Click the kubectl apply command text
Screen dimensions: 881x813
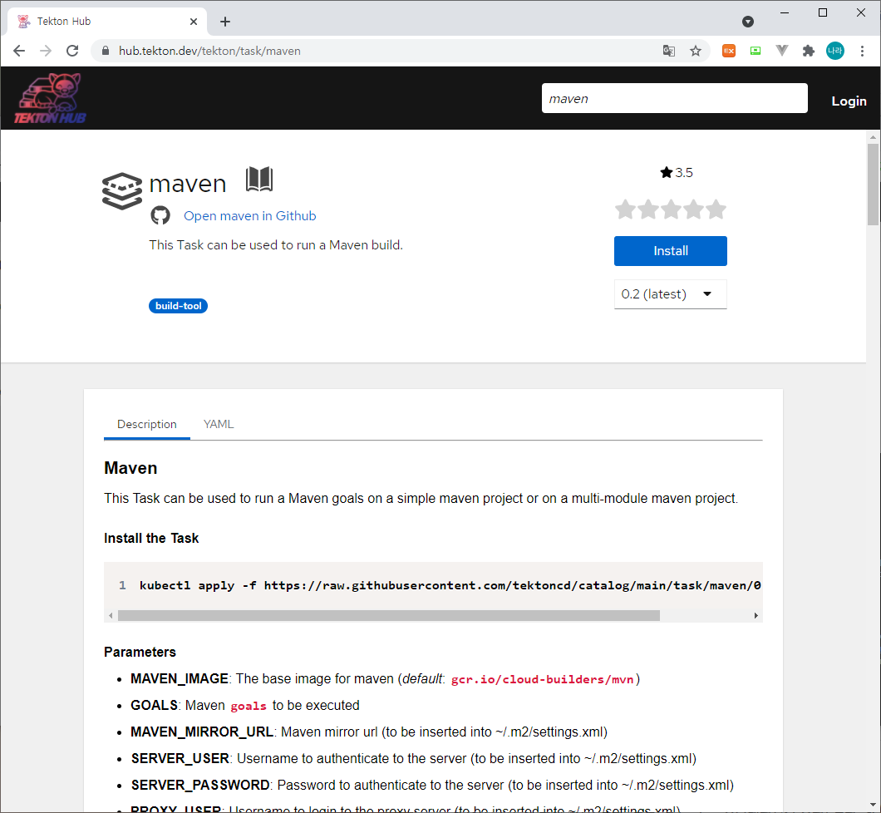pos(450,585)
